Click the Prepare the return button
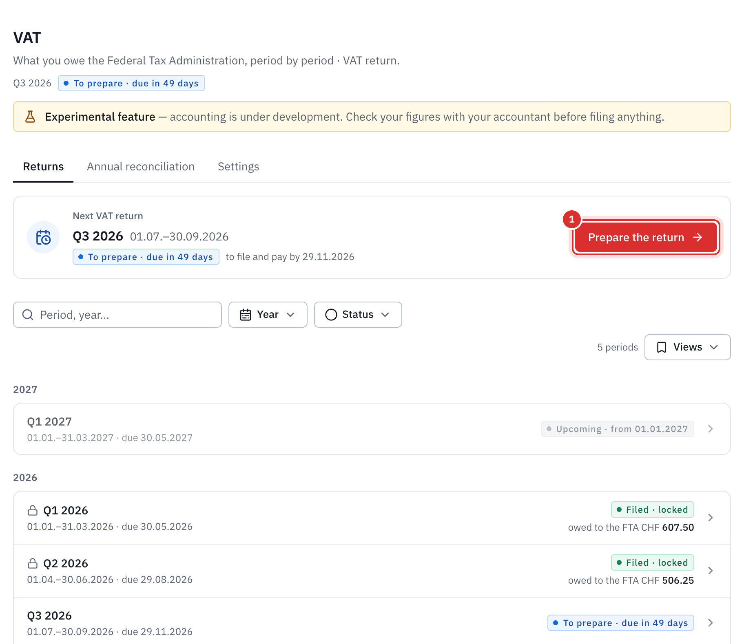Image resolution: width=744 pixels, height=644 pixels. [645, 237]
